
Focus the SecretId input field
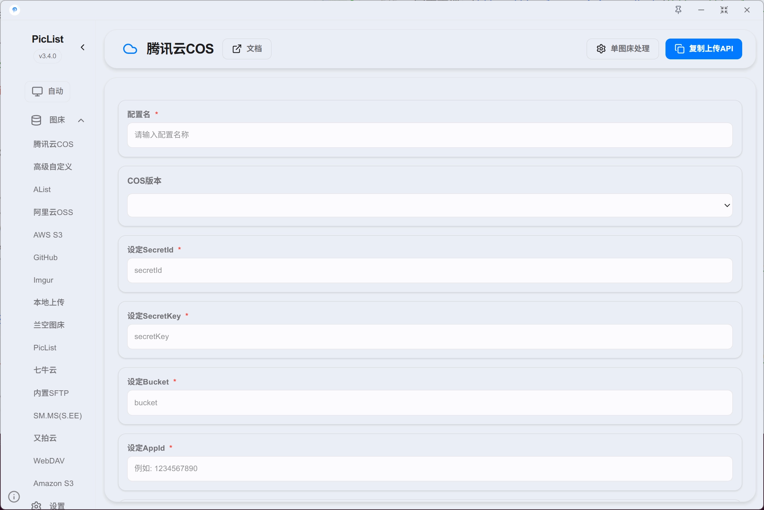coord(430,270)
